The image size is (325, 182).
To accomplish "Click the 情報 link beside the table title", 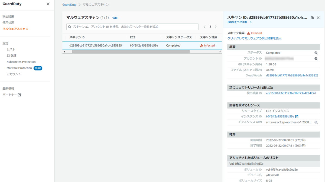I will coord(115,18).
